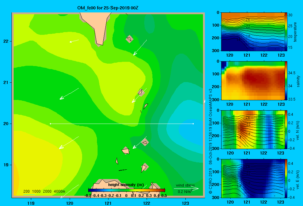Click longitude label '123' below main map
The image size is (303, 206).
(x=185, y=203)
